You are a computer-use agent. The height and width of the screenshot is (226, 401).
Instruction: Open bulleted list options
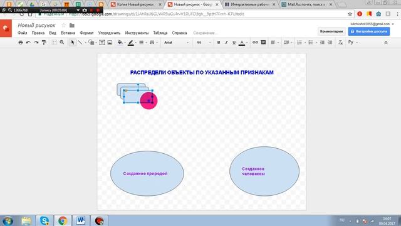pos(311,43)
